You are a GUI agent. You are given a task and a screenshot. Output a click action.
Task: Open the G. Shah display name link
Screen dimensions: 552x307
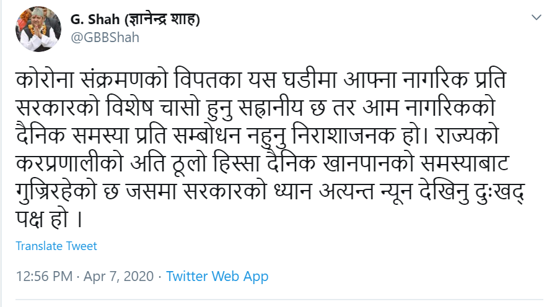click(x=94, y=19)
